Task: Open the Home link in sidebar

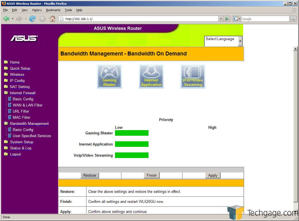Action: coord(15,62)
